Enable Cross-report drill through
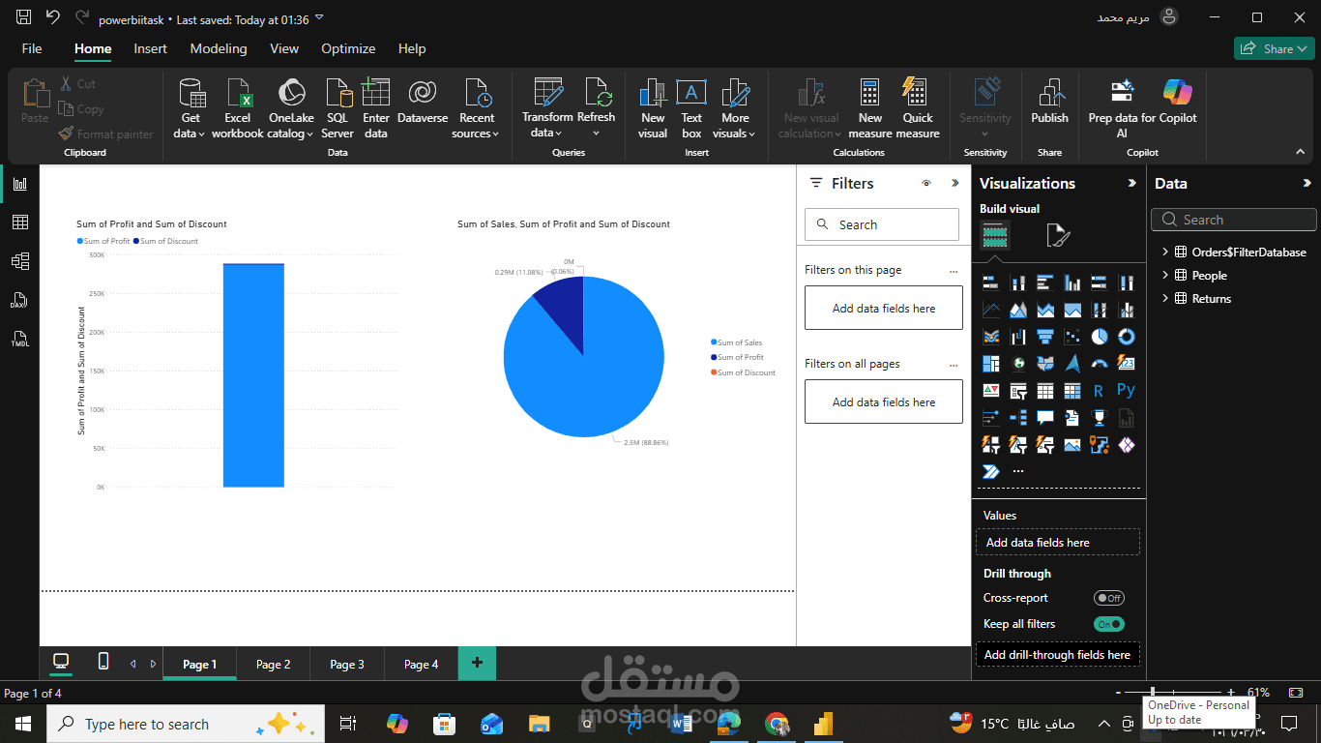Viewport: 1321px width, 743px height. coord(1108,598)
